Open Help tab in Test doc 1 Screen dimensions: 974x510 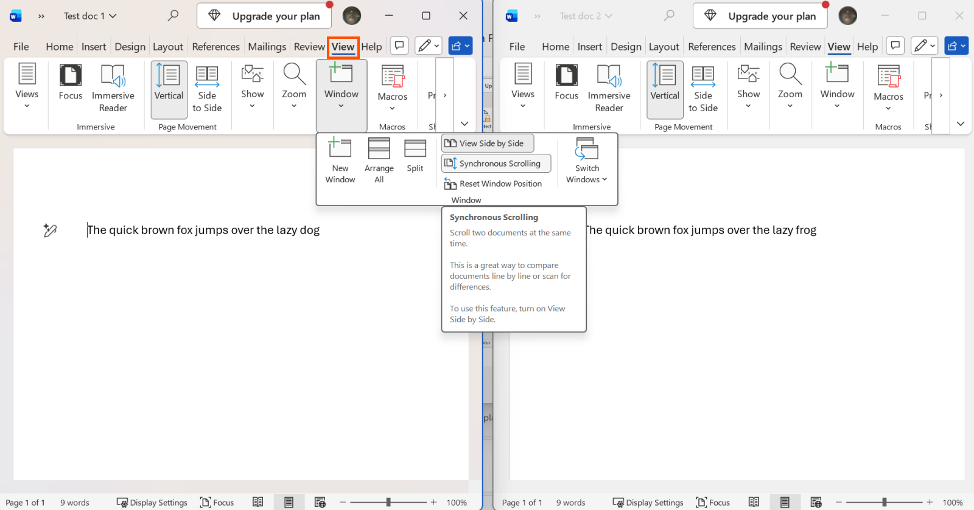371,47
